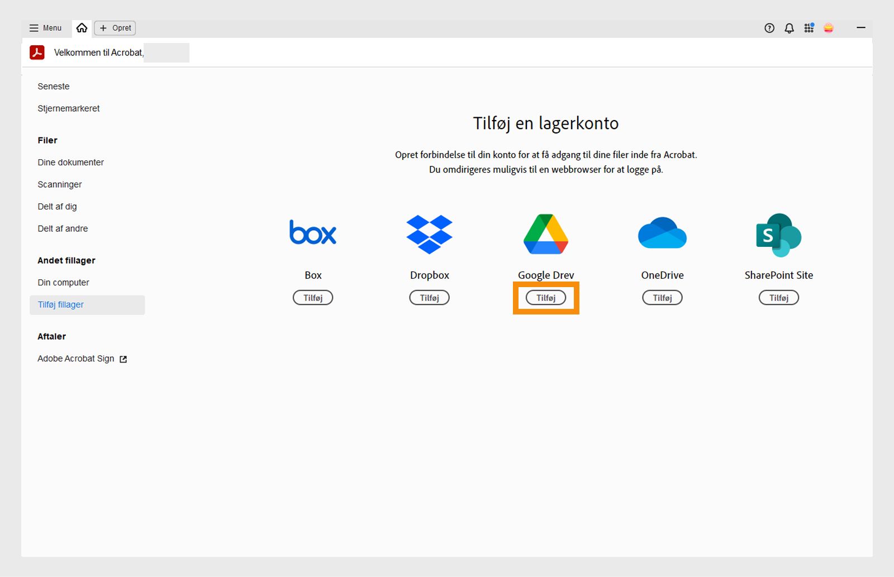Click the Opret button
894x577 pixels.
tap(115, 27)
